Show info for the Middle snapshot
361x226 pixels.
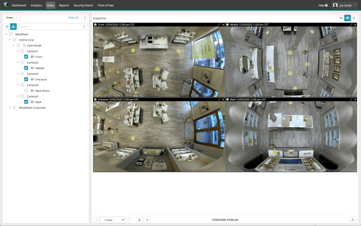227,25
